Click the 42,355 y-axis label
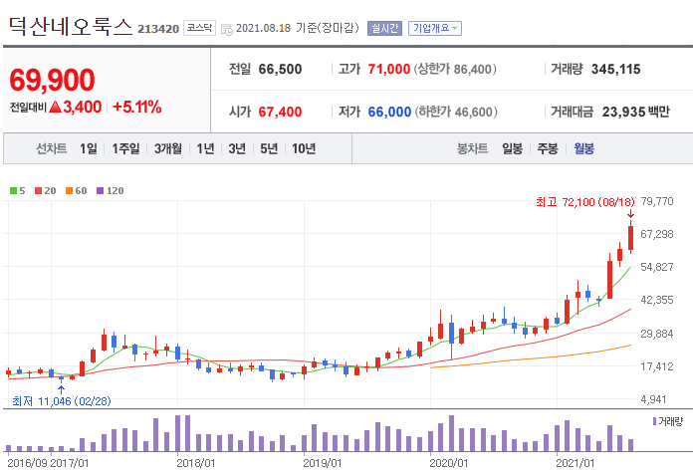Viewport: 693px width, 473px height. tap(657, 300)
